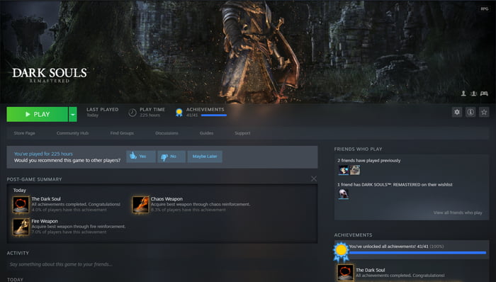This screenshot has height=282, width=496.
Task: Click the Chaos Weapon achievement icon
Action: coord(140,205)
